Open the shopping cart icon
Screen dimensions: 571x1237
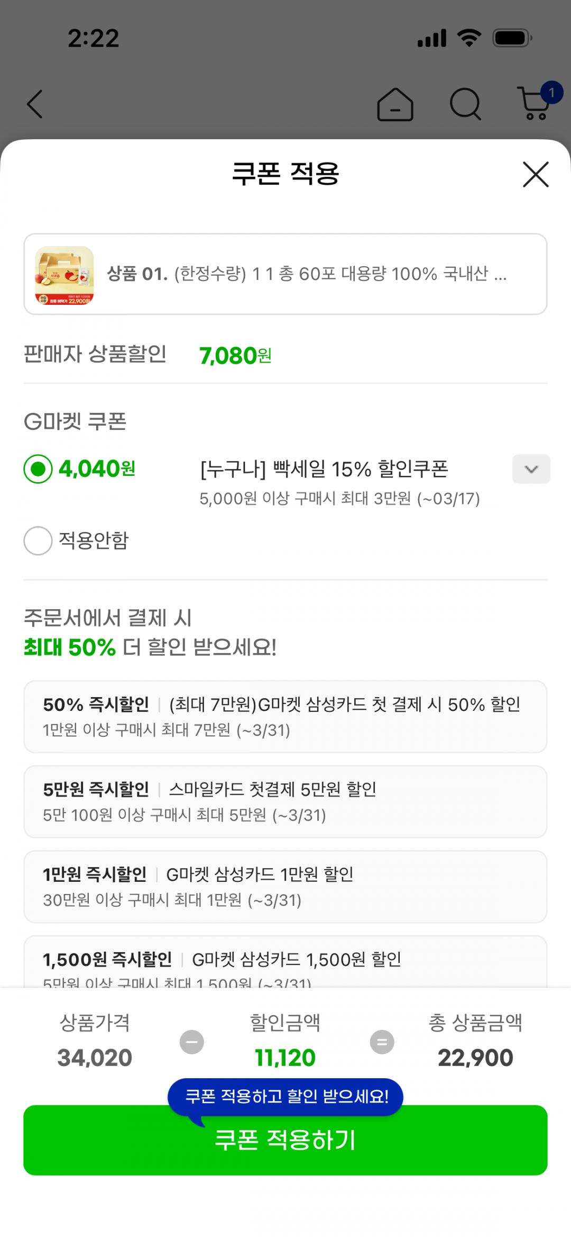pyautogui.click(x=535, y=103)
